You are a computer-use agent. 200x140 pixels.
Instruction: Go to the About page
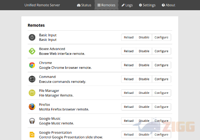[169, 5]
